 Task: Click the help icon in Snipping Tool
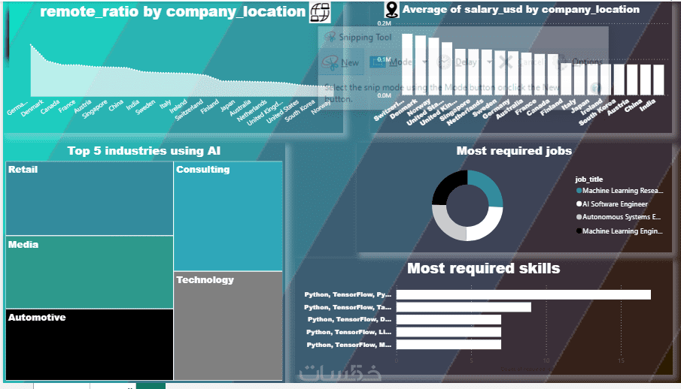(x=596, y=88)
